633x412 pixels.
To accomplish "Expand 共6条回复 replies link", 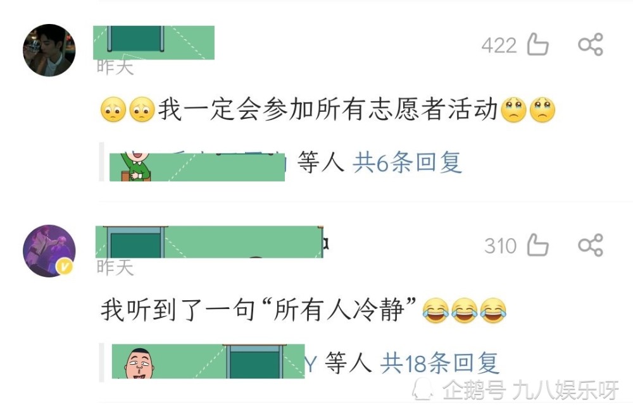I will 407,162.
